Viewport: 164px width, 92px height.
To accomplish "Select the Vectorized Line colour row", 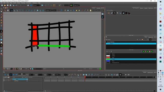I will pos(131,63).
